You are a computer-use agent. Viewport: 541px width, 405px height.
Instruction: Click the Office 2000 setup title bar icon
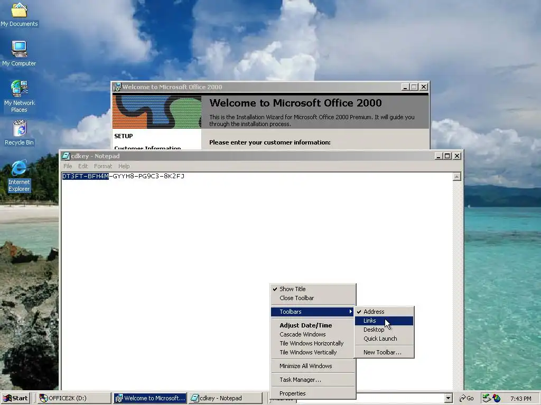[x=117, y=87]
